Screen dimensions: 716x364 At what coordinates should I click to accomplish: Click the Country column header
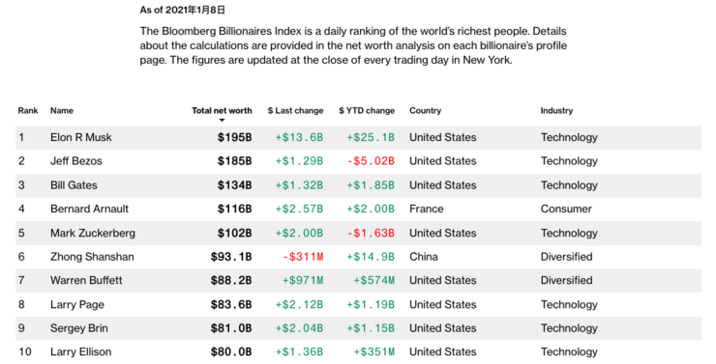click(x=425, y=111)
